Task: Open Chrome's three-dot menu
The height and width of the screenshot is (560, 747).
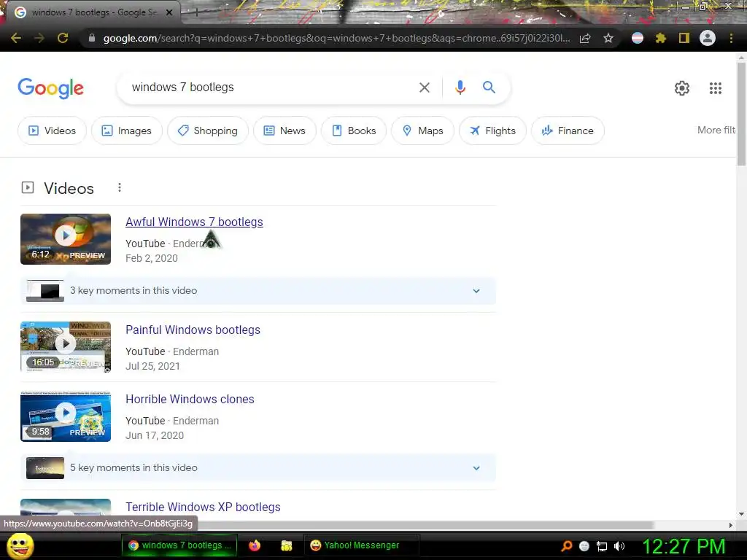Action: click(x=731, y=38)
